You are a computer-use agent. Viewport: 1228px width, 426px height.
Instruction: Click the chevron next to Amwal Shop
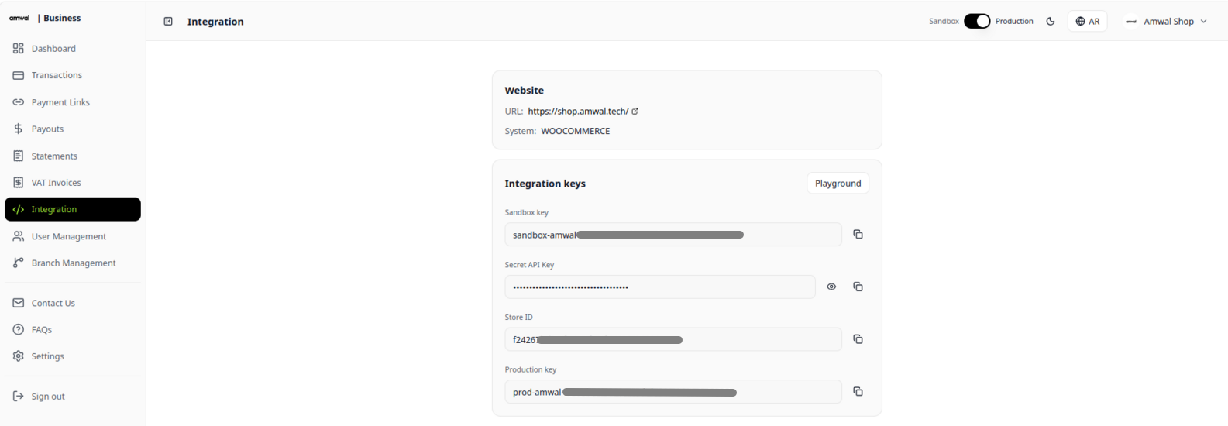pyautogui.click(x=1203, y=22)
